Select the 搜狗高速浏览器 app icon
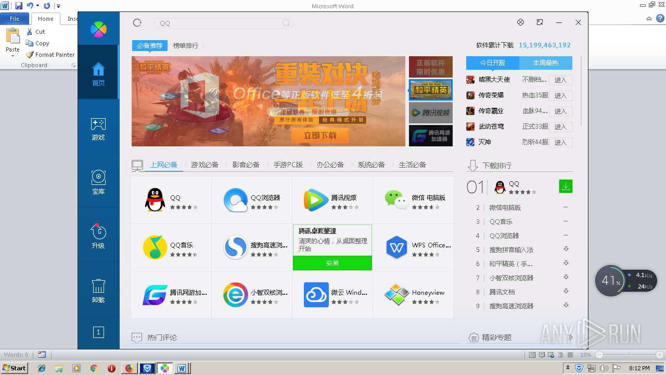666x375 pixels. click(x=235, y=247)
